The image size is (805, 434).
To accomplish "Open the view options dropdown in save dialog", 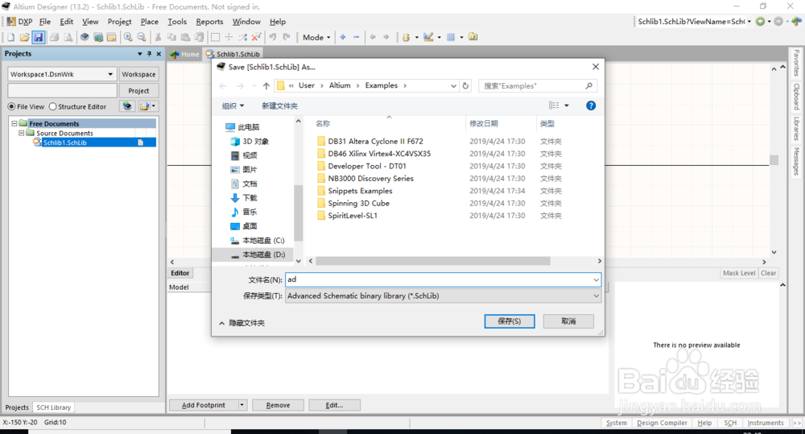I will [567, 105].
